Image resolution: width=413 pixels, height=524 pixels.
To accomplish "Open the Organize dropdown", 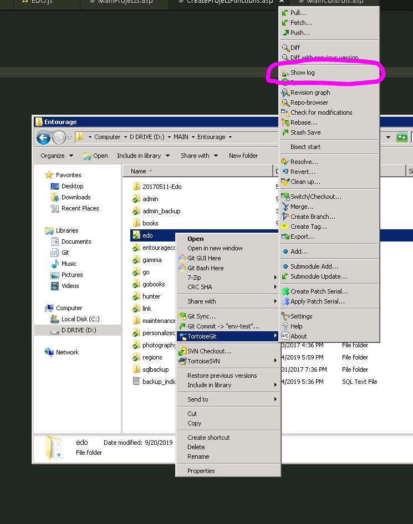I will point(57,156).
